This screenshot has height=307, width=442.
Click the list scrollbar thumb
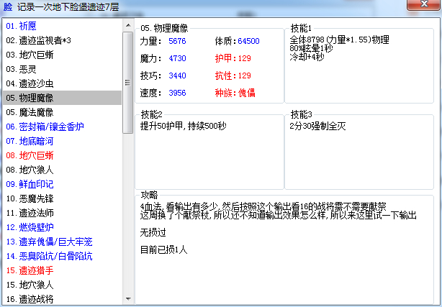(x=128, y=83)
